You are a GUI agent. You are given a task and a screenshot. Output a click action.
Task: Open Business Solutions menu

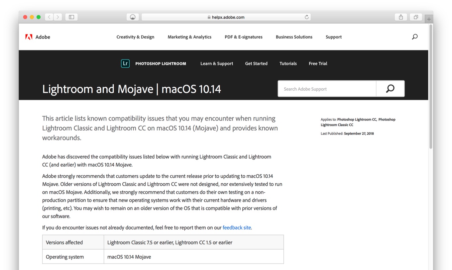294,37
